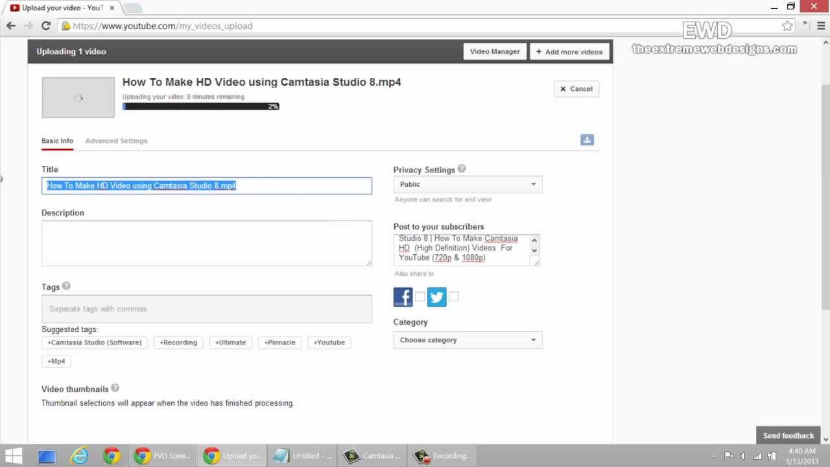Switch to the Camtasia taskbar item
The width and height of the screenshot is (830, 467).
pyautogui.click(x=373, y=455)
